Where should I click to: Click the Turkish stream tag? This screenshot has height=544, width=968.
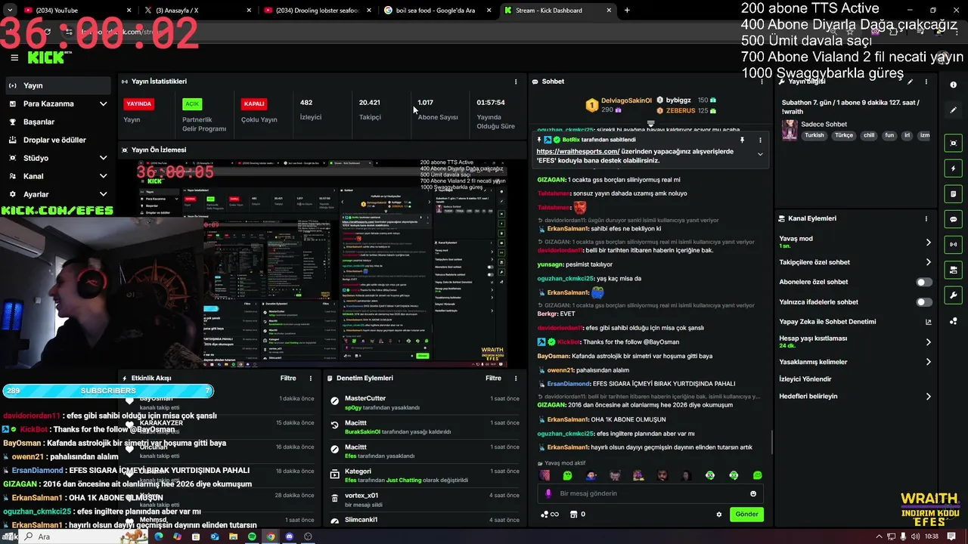tap(814, 135)
